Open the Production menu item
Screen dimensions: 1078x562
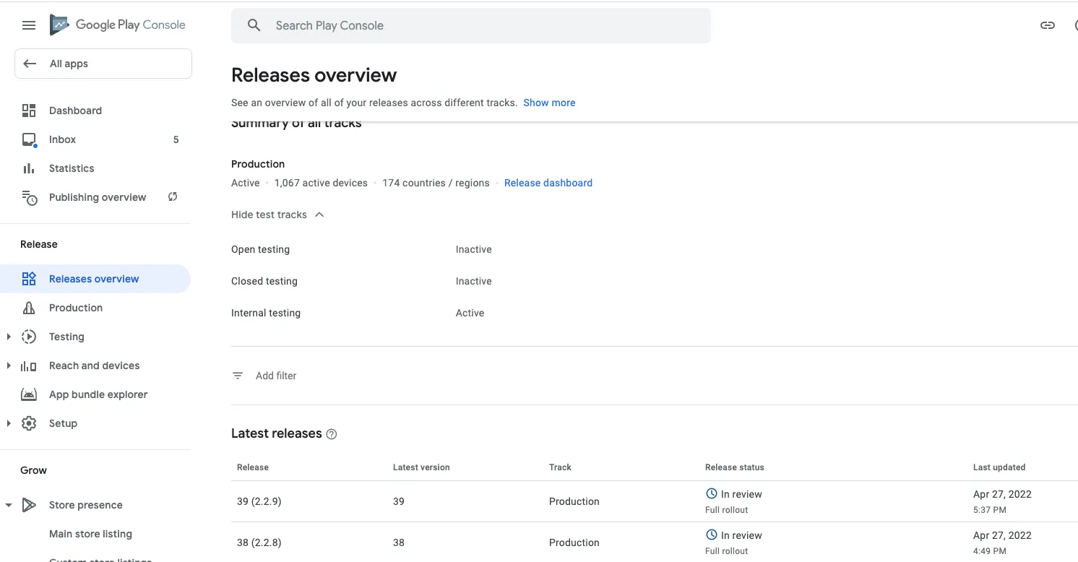pos(76,308)
